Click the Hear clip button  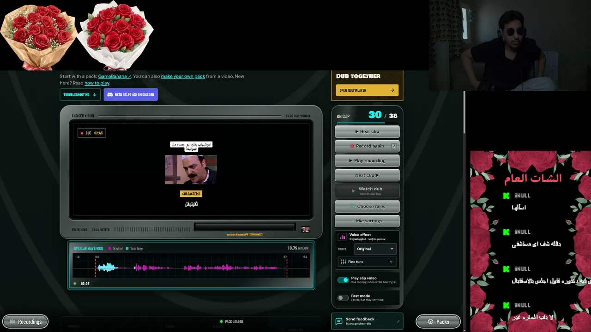(367, 131)
